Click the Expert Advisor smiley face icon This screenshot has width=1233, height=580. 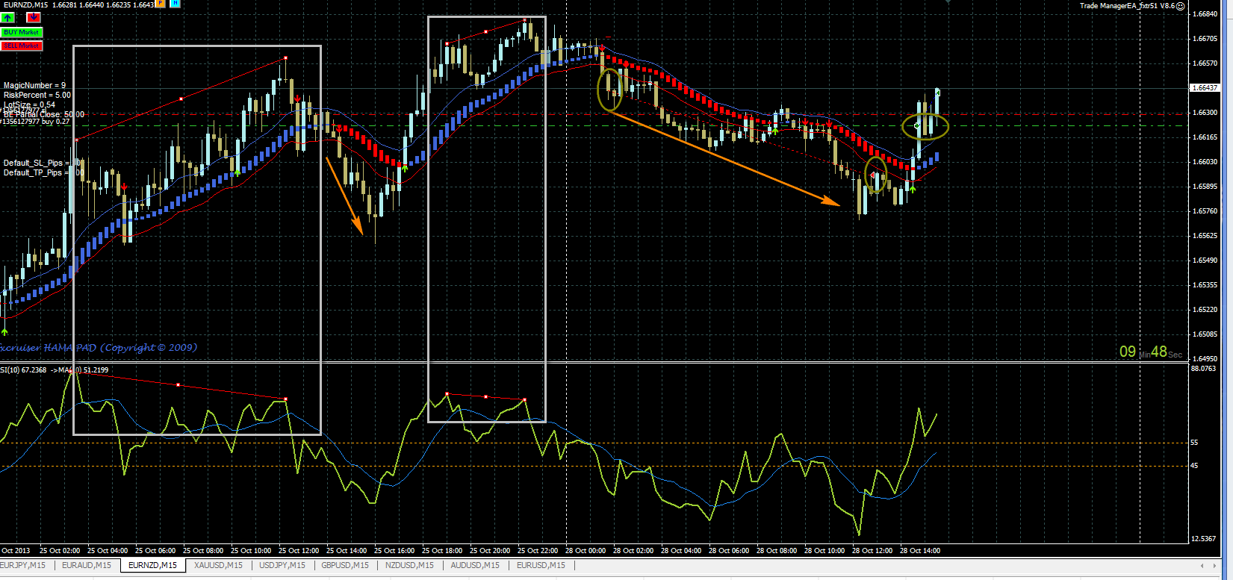pyautogui.click(x=1181, y=6)
